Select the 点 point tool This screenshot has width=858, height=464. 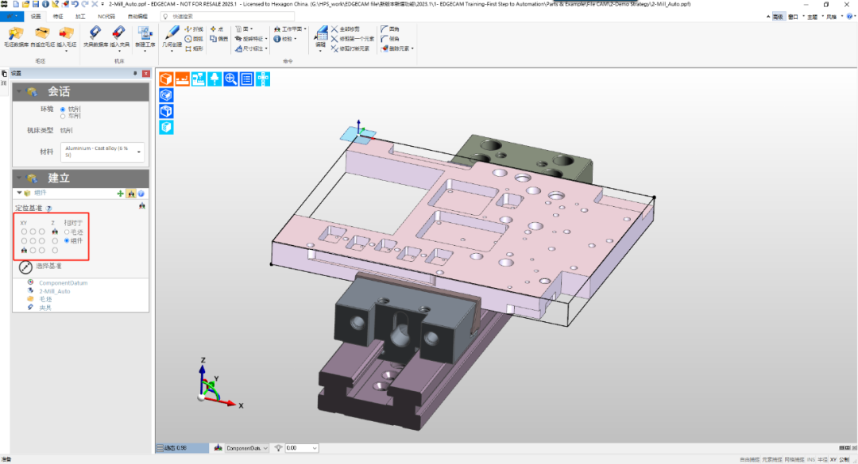[217, 29]
